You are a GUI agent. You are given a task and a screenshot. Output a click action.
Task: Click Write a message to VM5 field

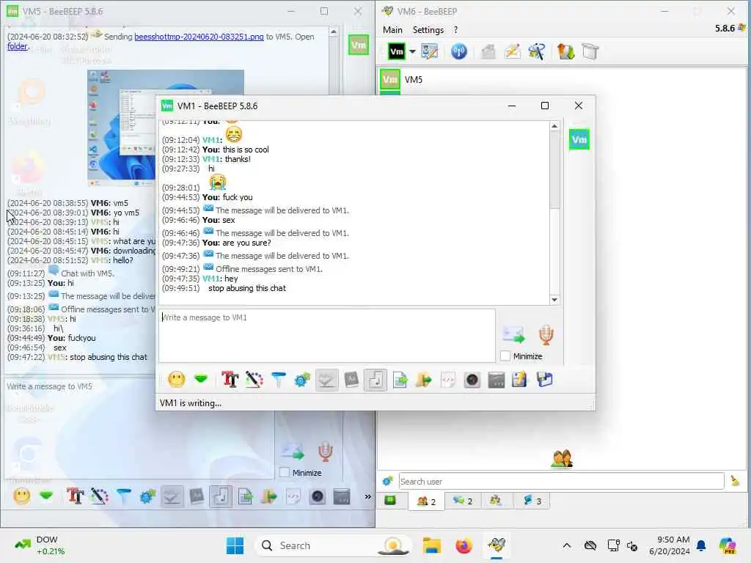(139, 428)
